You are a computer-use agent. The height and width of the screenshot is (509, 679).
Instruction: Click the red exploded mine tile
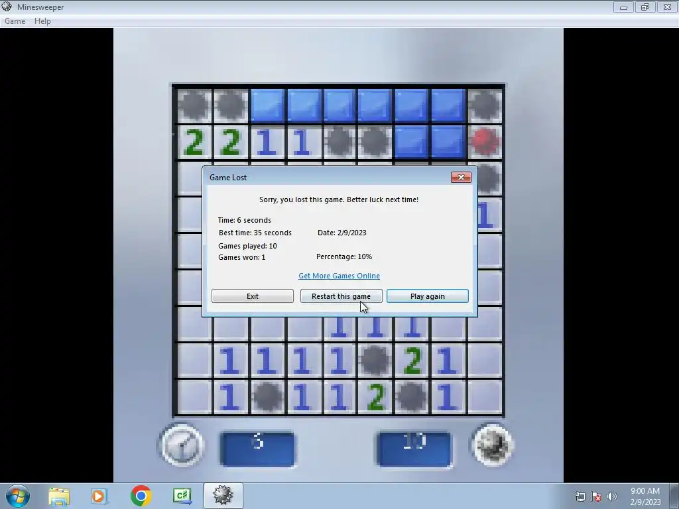485,142
